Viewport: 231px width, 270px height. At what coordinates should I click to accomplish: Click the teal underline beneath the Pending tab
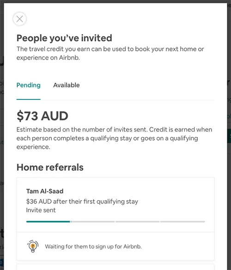28,99
